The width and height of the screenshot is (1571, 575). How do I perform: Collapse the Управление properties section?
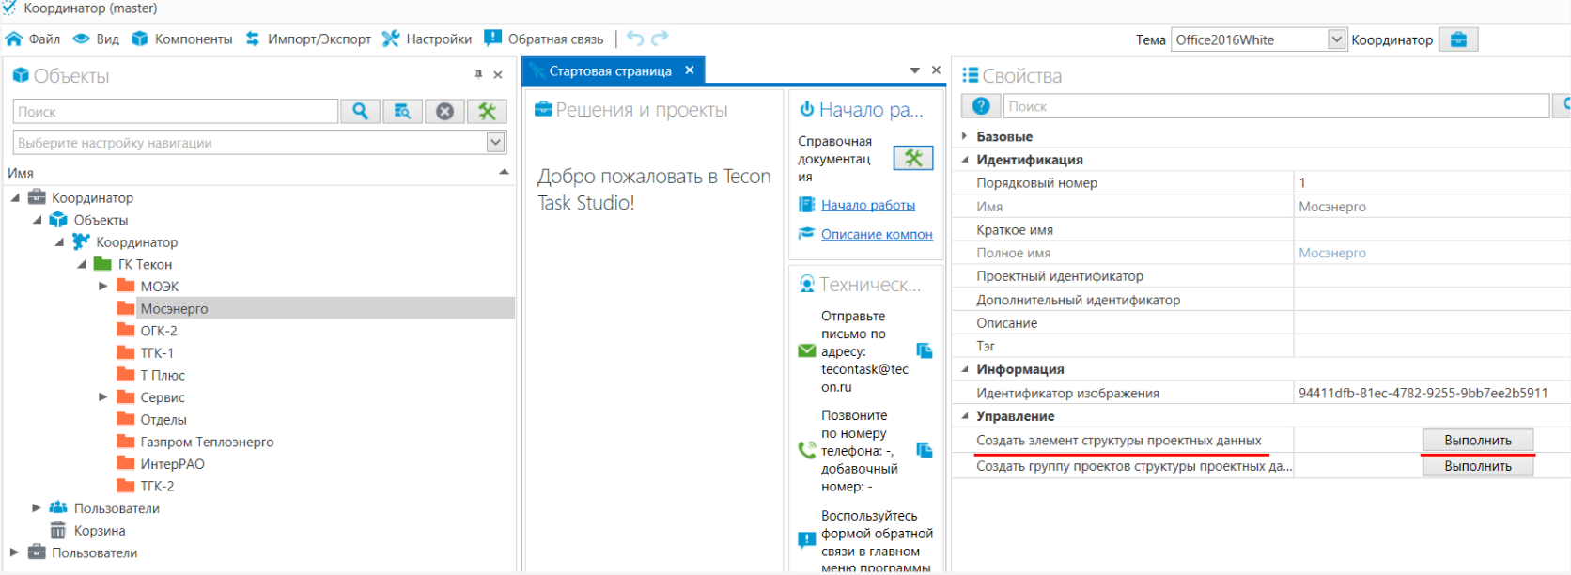(x=965, y=416)
